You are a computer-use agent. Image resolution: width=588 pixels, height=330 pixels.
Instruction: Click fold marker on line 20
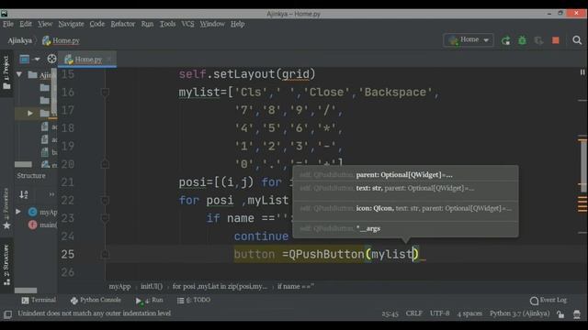point(105,164)
